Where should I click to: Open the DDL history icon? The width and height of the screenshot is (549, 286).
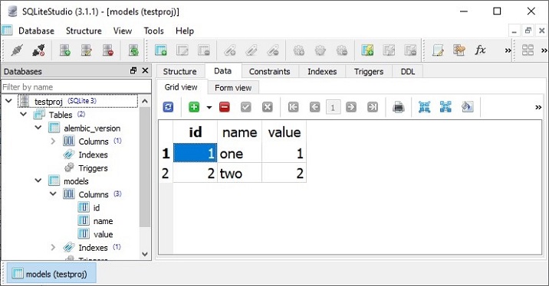[459, 50]
